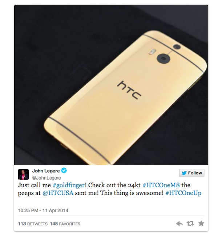Visit the @HTCUSA mention
This screenshot has height=237, width=218.
[58, 193]
